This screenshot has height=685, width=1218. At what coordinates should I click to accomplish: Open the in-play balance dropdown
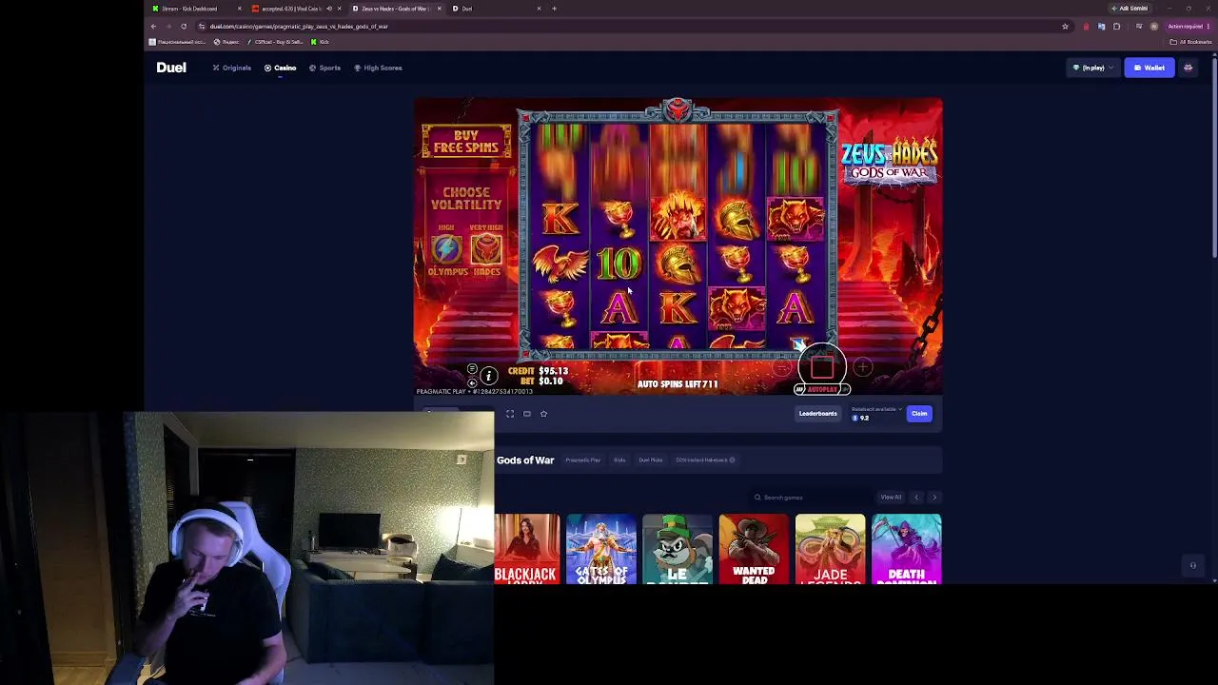pyautogui.click(x=1092, y=68)
